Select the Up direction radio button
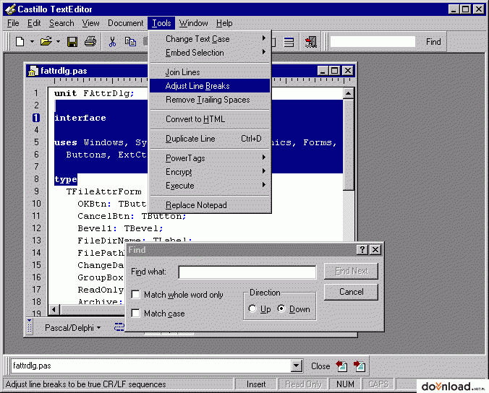Viewport: 489px width, 393px height. click(x=252, y=309)
